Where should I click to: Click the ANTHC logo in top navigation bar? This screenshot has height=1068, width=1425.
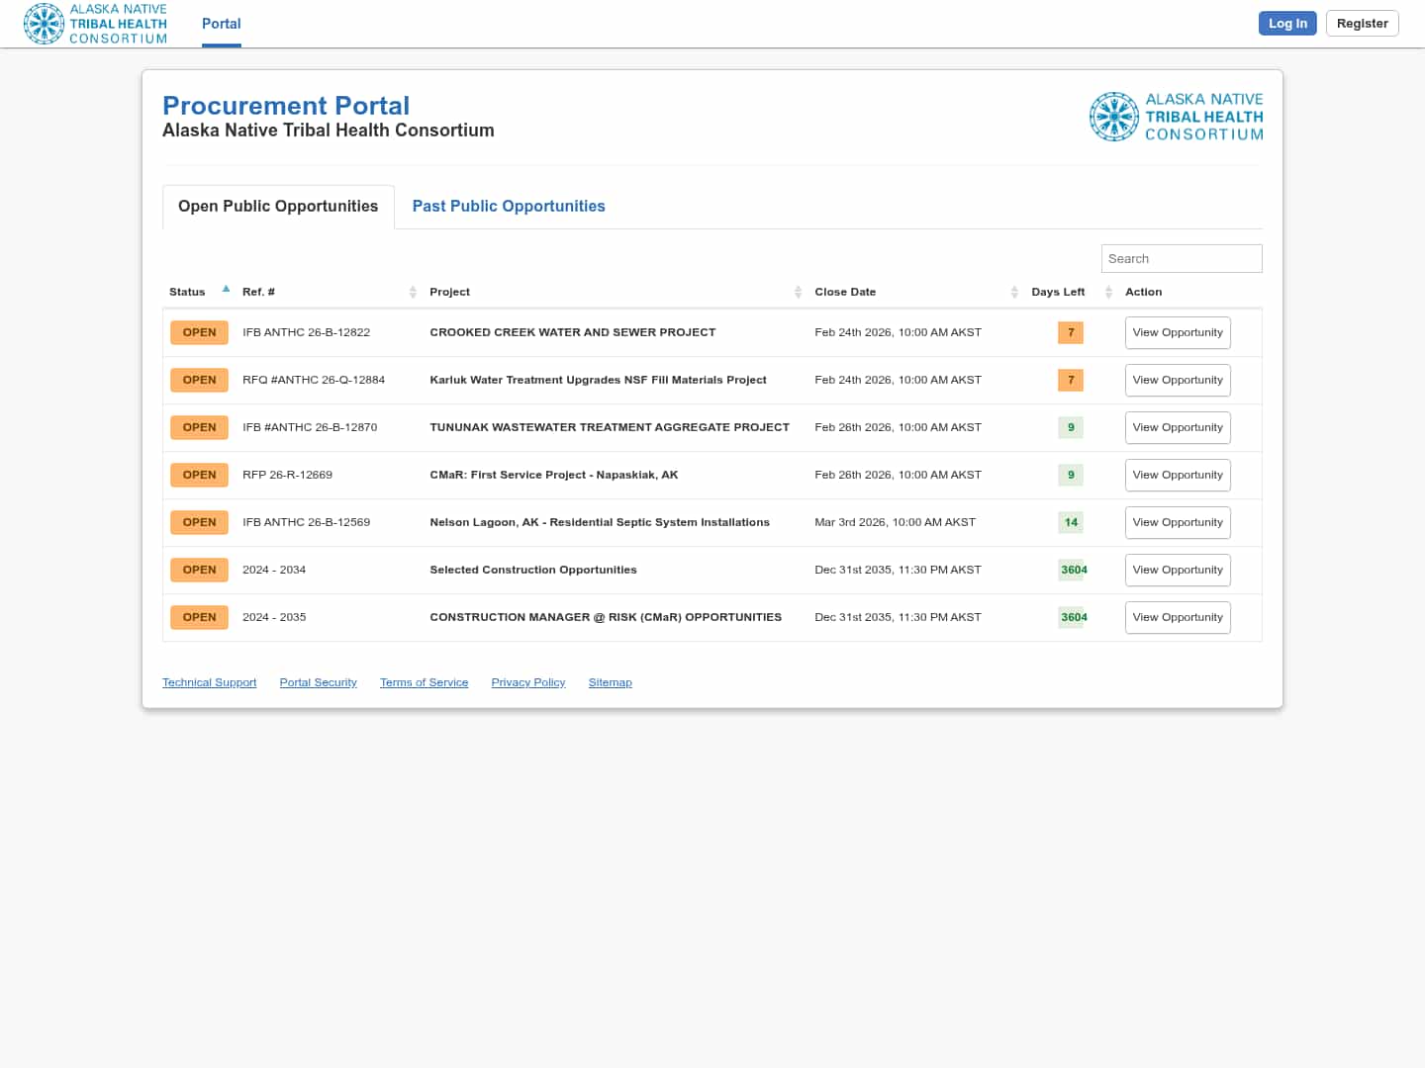point(95,24)
